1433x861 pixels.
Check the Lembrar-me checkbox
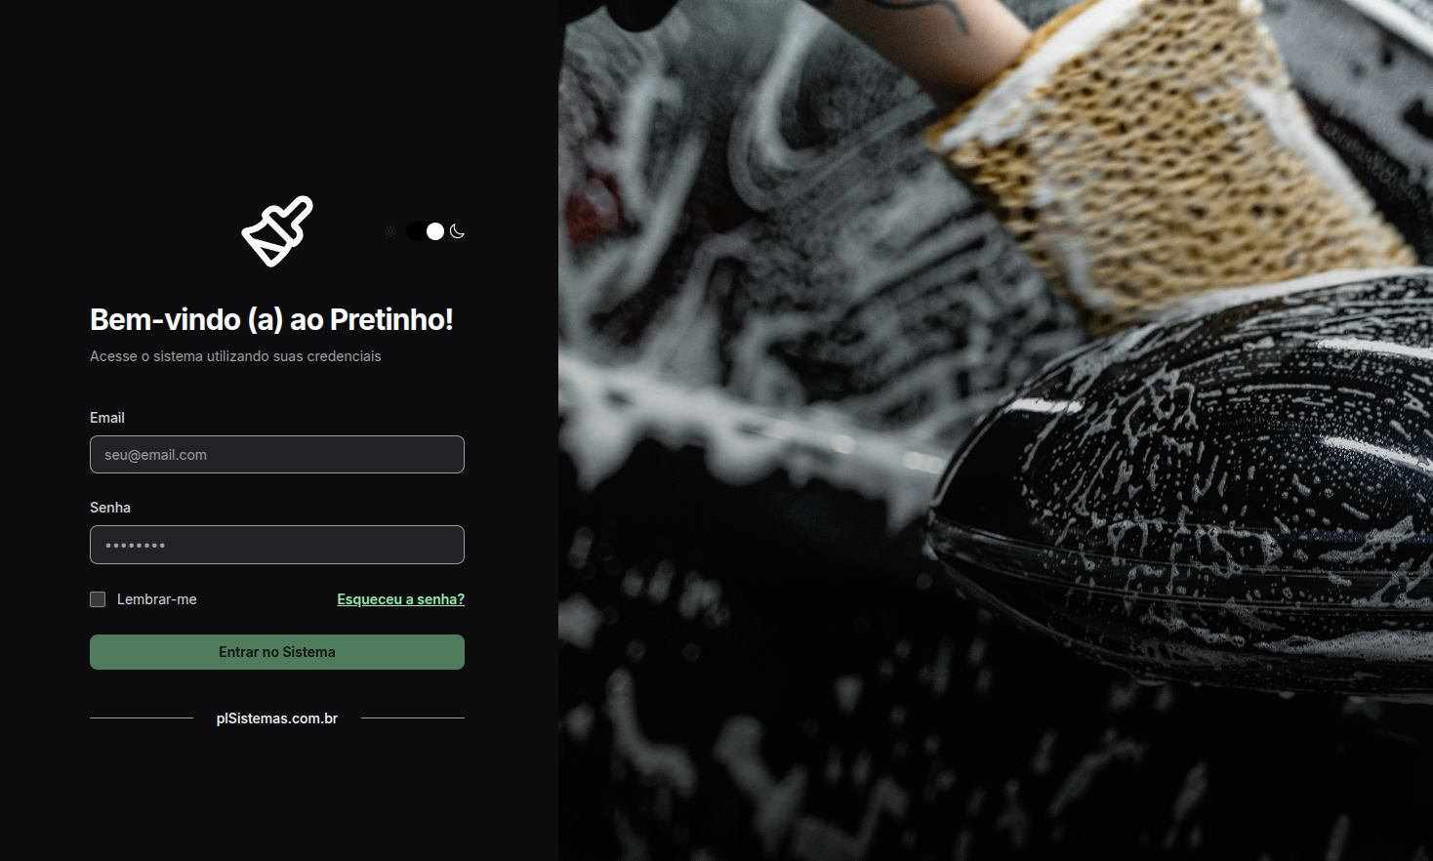coord(98,599)
